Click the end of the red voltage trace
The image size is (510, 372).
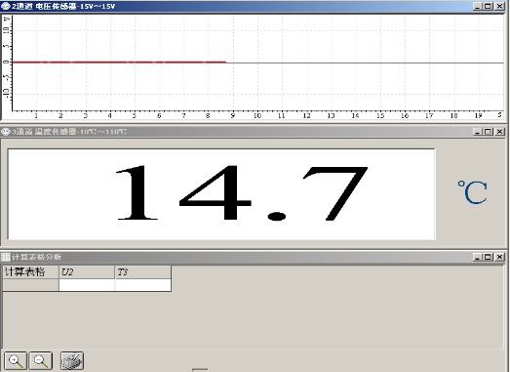pos(225,62)
